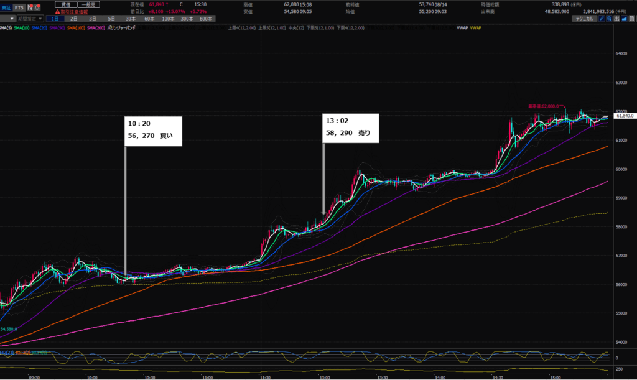Select the 300本 bar count tab

point(187,19)
